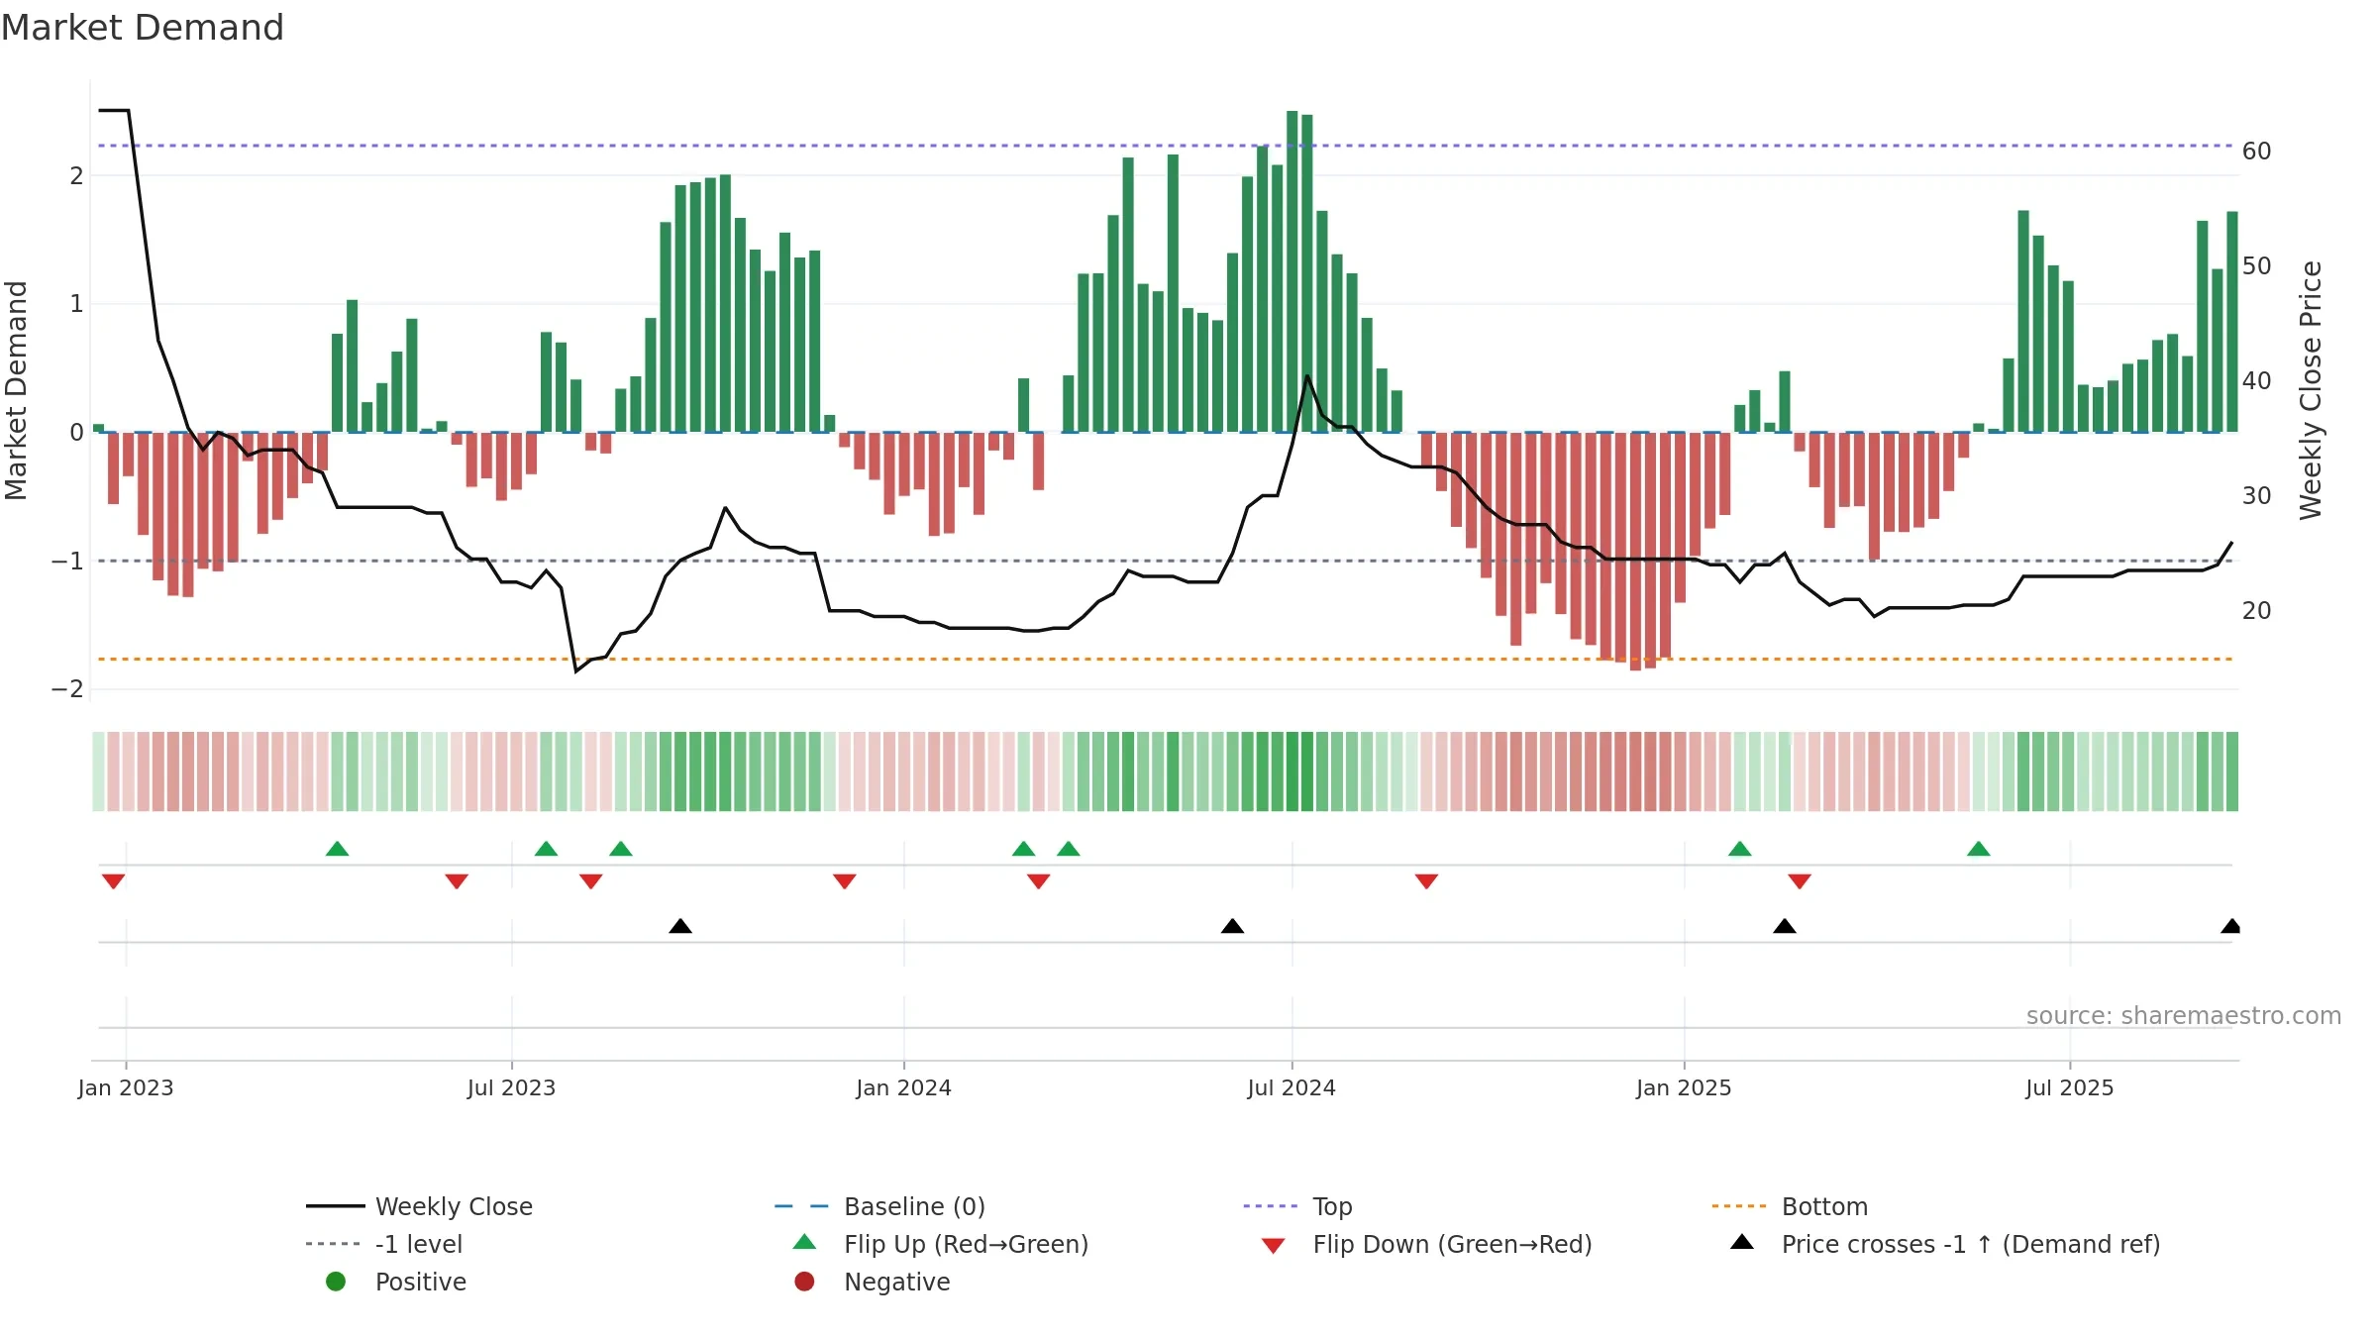Click the Weekly Close legend entry
The width and height of the screenshot is (2377, 1337).
pyautogui.click(x=419, y=1206)
